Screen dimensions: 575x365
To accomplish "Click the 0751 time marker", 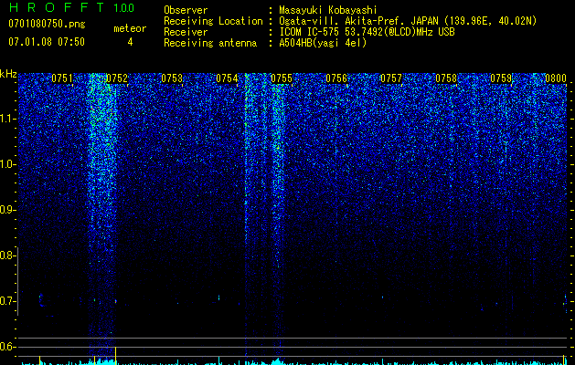I will pyautogui.click(x=62, y=78).
